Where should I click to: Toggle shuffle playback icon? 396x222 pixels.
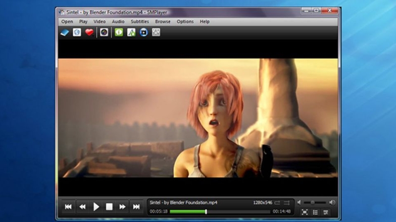pos(287,203)
